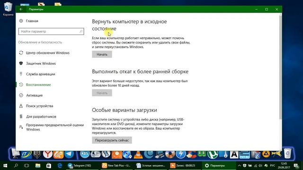Launch the blue lightning bolt dock app

[181, 154]
